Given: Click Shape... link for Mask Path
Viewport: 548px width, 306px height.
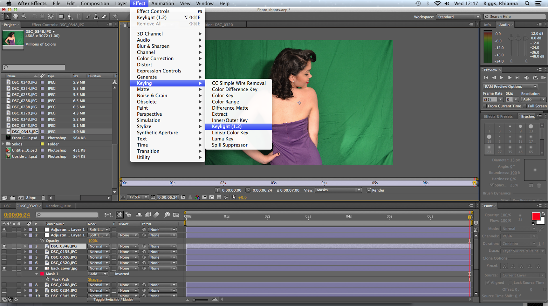Looking at the screenshot, I should 95,279.
